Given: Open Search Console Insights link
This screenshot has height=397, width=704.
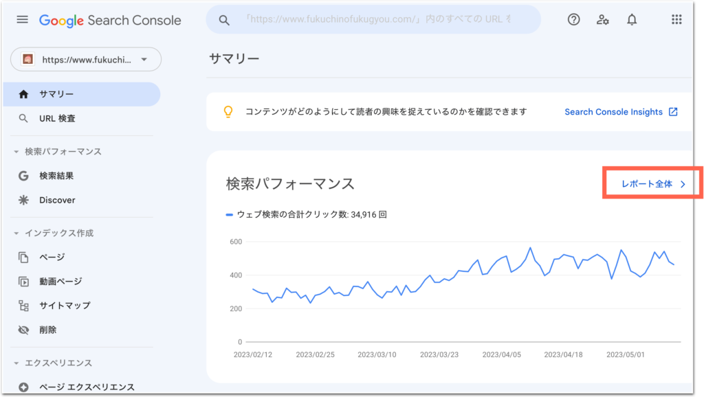Looking at the screenshot, I should (613, 112).
